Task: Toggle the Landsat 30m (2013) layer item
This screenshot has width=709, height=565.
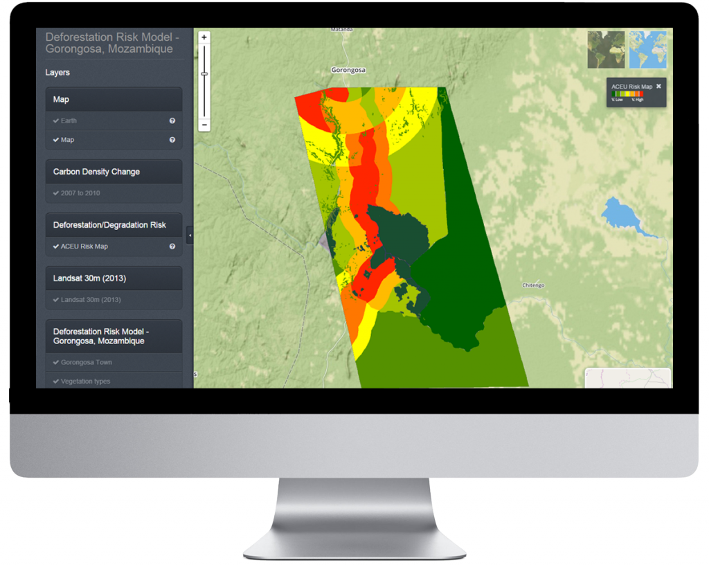Action: (114, 300)
